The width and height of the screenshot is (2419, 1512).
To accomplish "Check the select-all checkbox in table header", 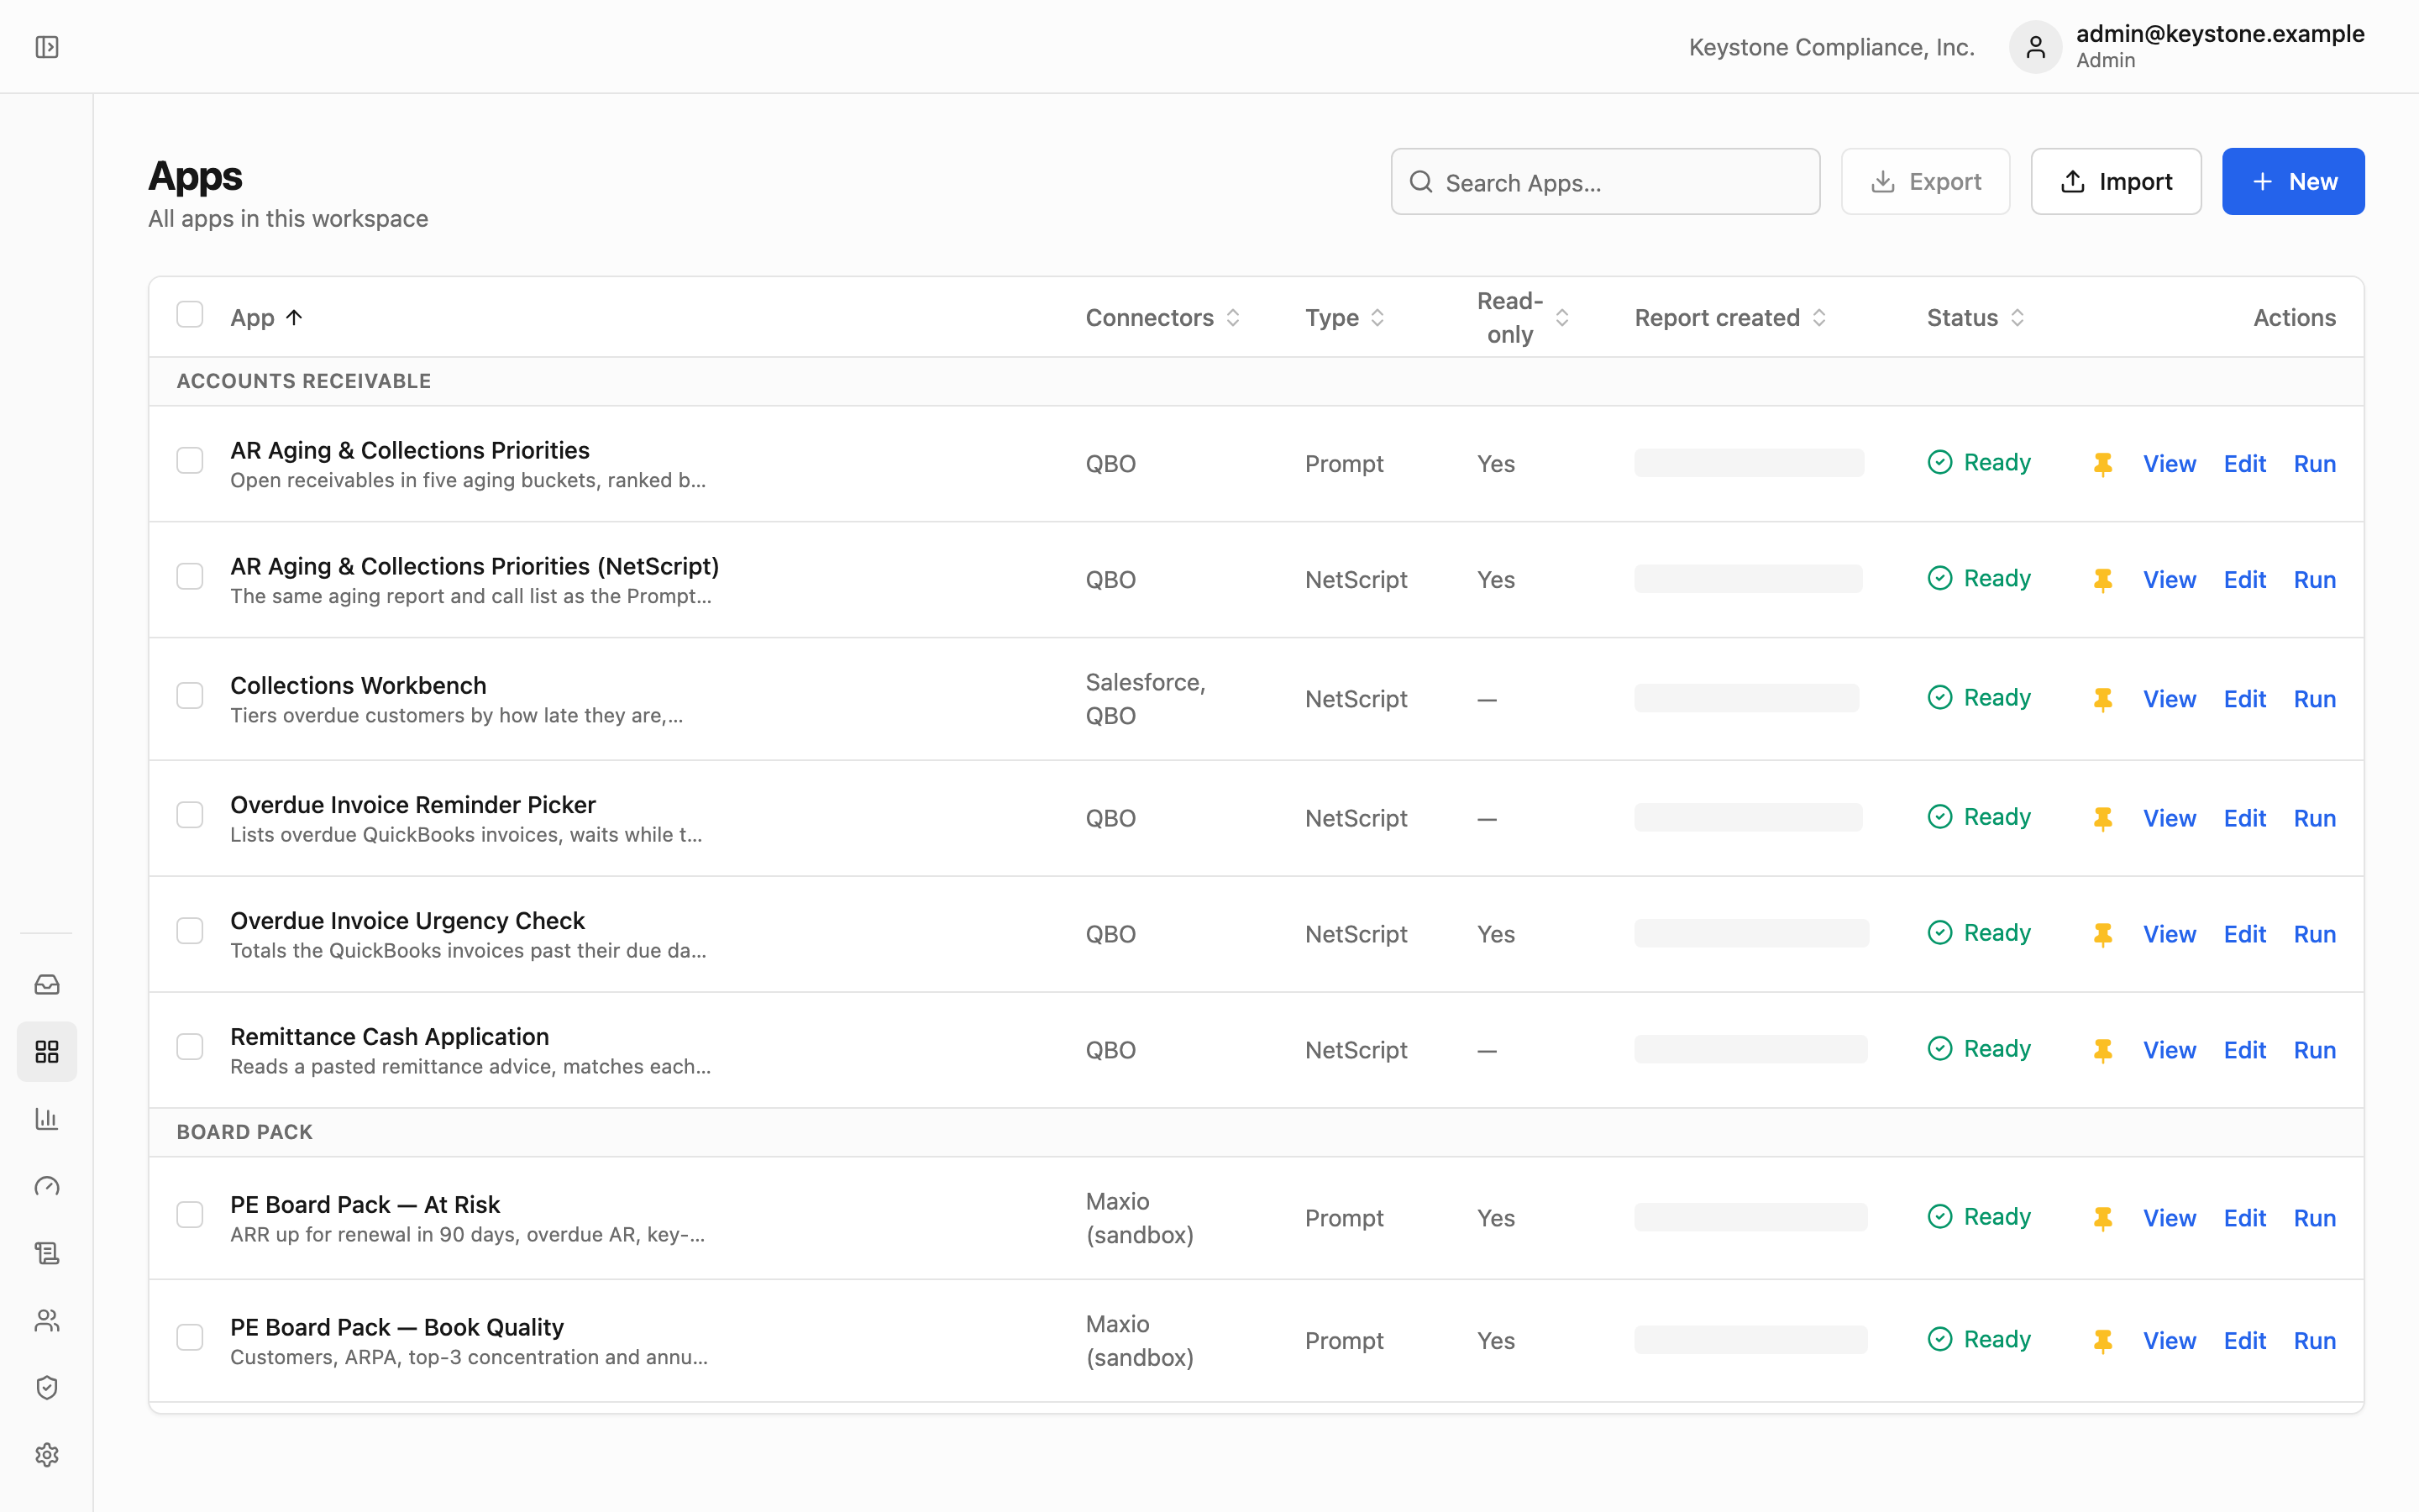I will (190, 315).
